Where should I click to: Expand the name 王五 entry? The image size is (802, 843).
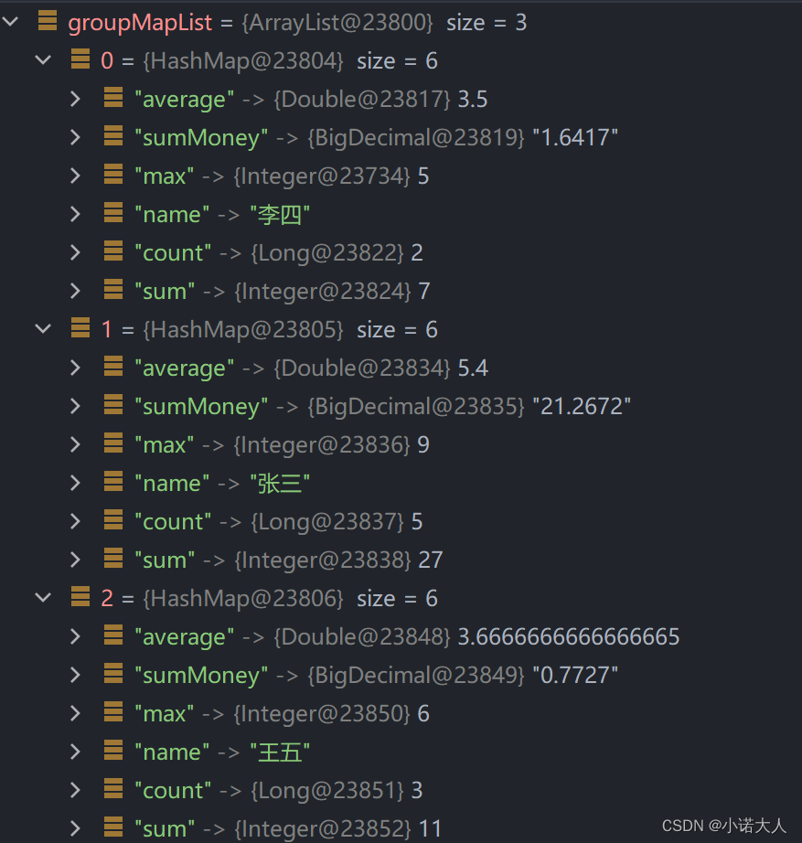(x=76, y=752)
